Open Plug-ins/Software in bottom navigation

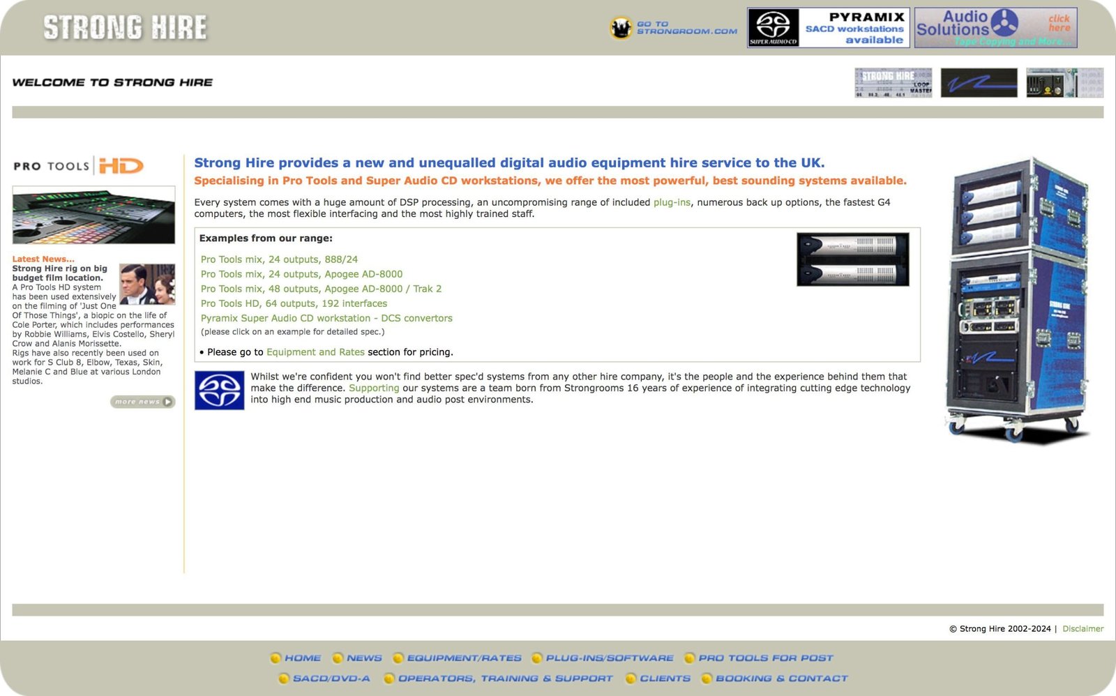[x=609, y=658]
